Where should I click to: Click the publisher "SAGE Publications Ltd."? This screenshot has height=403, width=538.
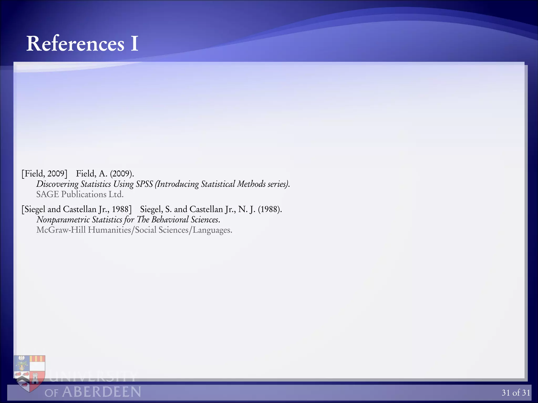(80, 194)
